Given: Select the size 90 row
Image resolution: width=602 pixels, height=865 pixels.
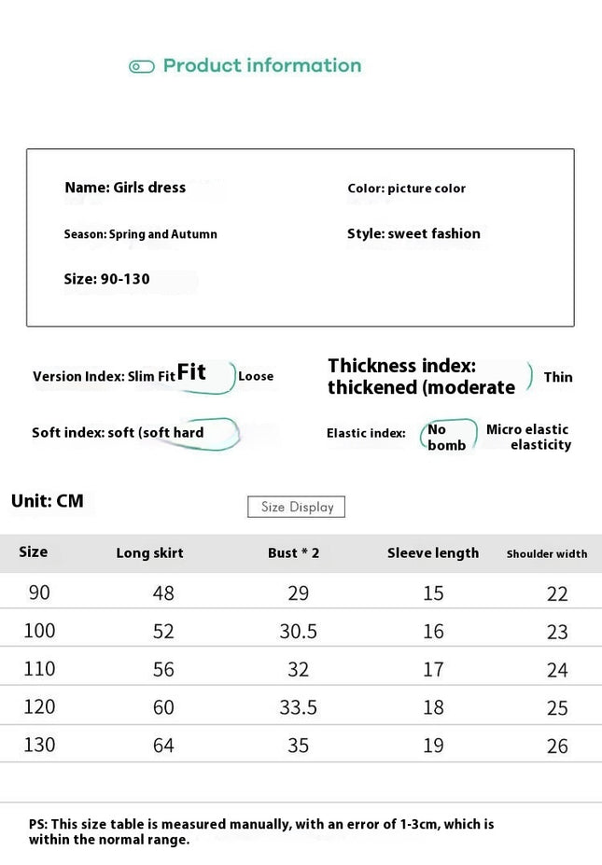Looking at the screenshot, I should click(x=301, y=592).
